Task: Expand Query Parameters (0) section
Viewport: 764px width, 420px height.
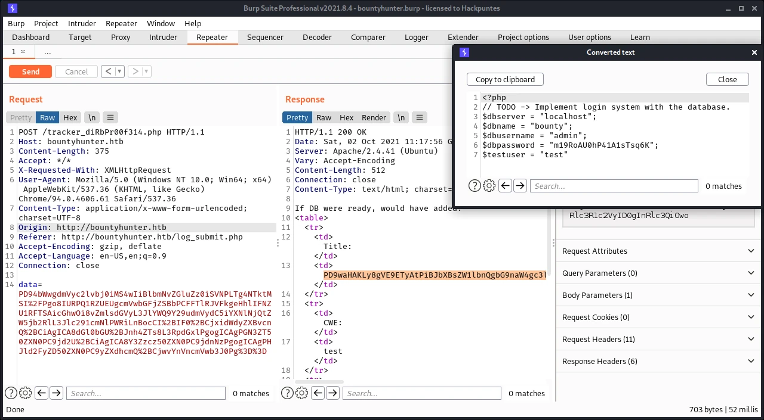Action: [660, 273]
